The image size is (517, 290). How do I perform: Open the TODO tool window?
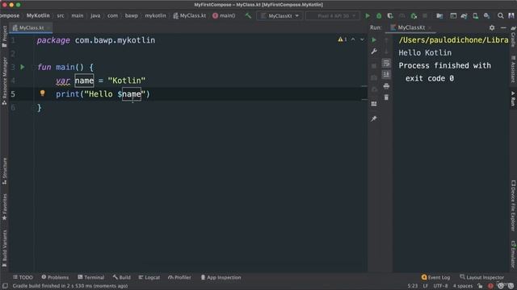[x=23, y=277]
